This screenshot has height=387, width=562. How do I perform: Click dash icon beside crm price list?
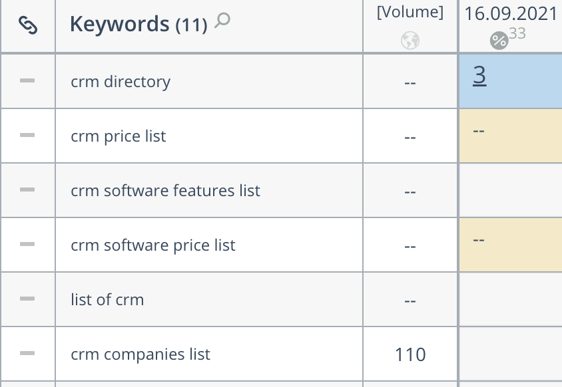(27, 135)
